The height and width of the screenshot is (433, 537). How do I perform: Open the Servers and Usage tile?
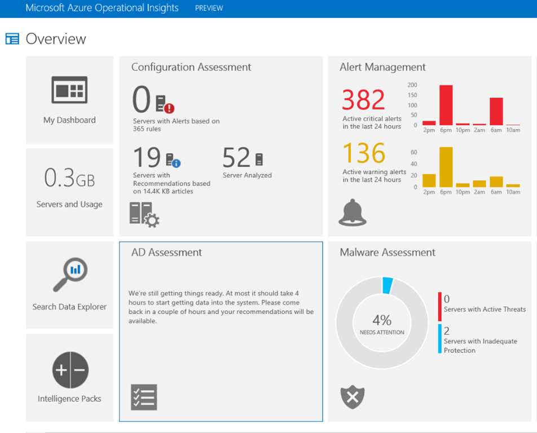pos(69,192)
